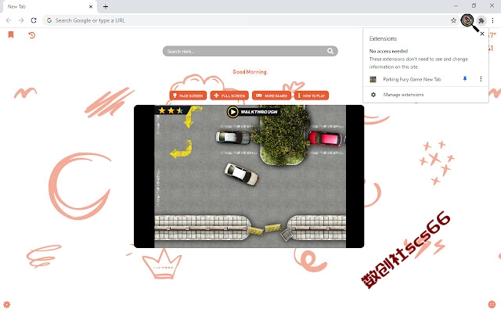Image resolution: width=501 pixels, height=313 pixels.
Task: Click the round apps icon at the page's bottom-right corner
Action: (492, 304)
